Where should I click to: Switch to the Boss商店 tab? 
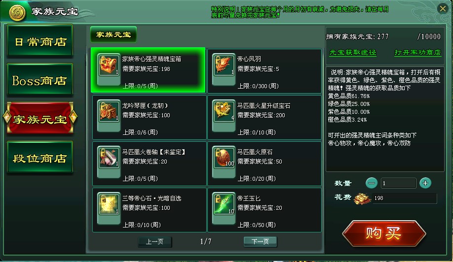click(x=40, y=80)
